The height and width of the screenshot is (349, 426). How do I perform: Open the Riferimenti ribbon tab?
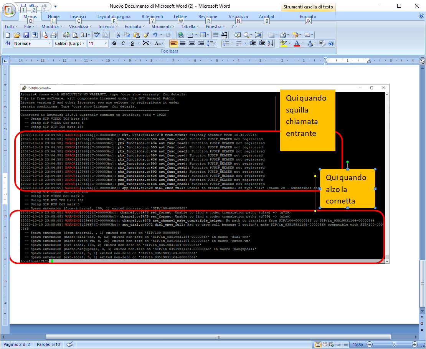tap(152, 17)
